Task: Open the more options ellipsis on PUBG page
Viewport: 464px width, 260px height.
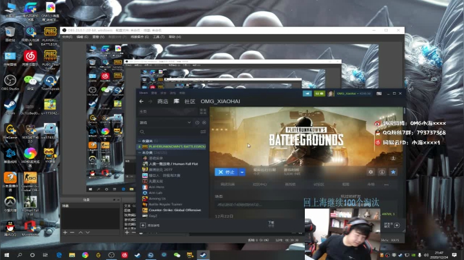Action: click(x=386, y=184)
